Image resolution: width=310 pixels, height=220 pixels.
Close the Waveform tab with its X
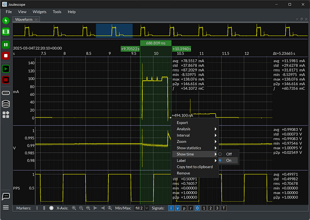coord(36,19)
